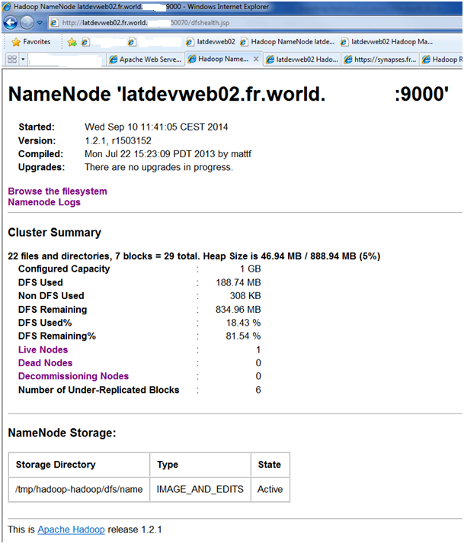Expand the tab list dropdown arrow
The width and height of the screenshot is (464, 544).
click(24, 59)
